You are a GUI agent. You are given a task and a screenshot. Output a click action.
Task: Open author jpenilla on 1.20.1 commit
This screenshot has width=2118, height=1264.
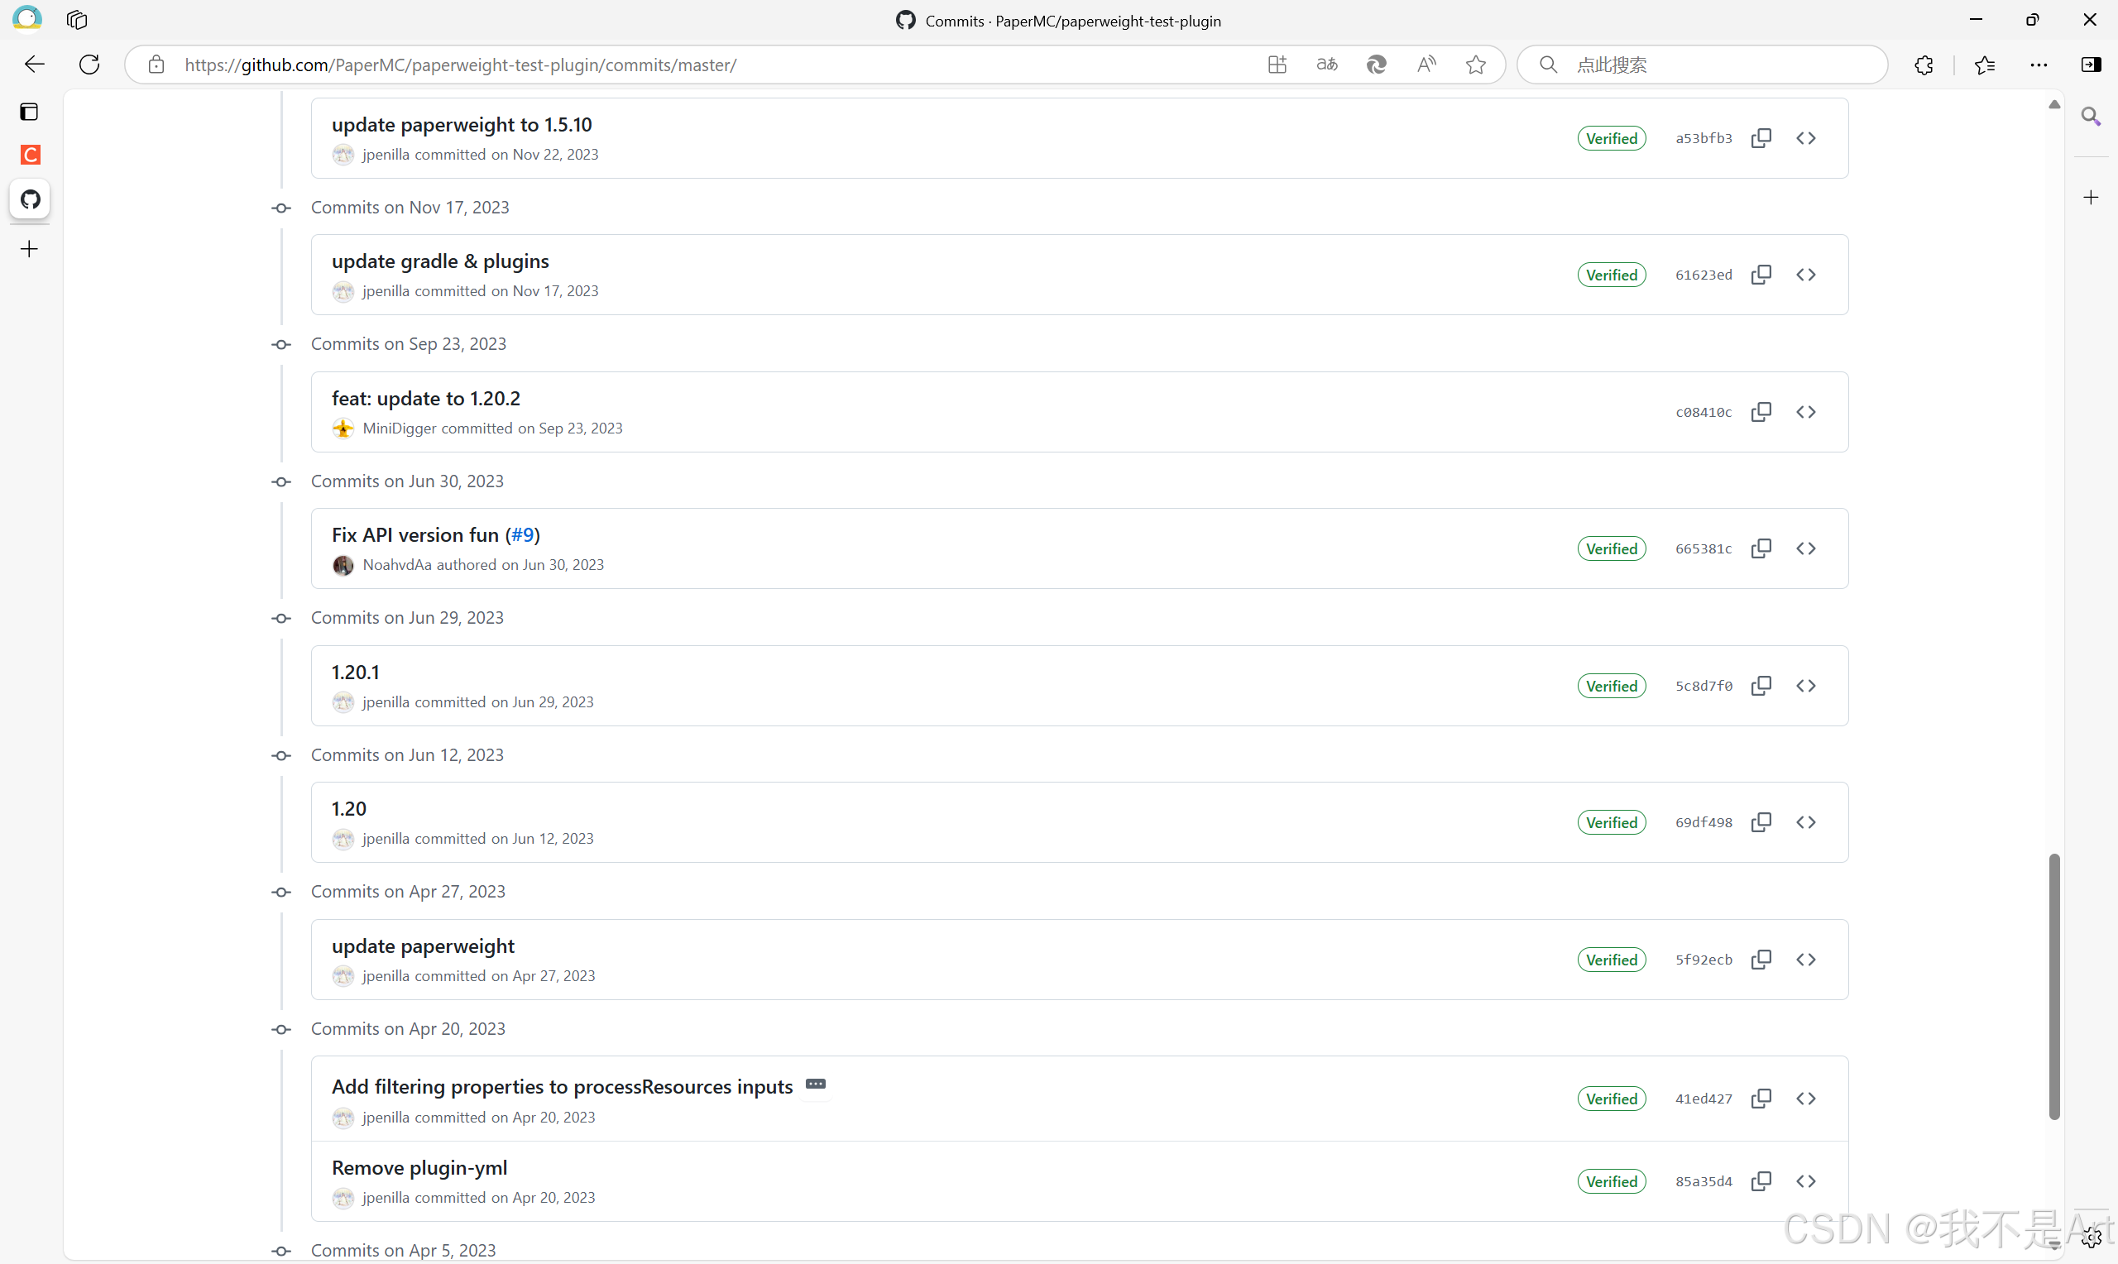[x=385, y=701]
